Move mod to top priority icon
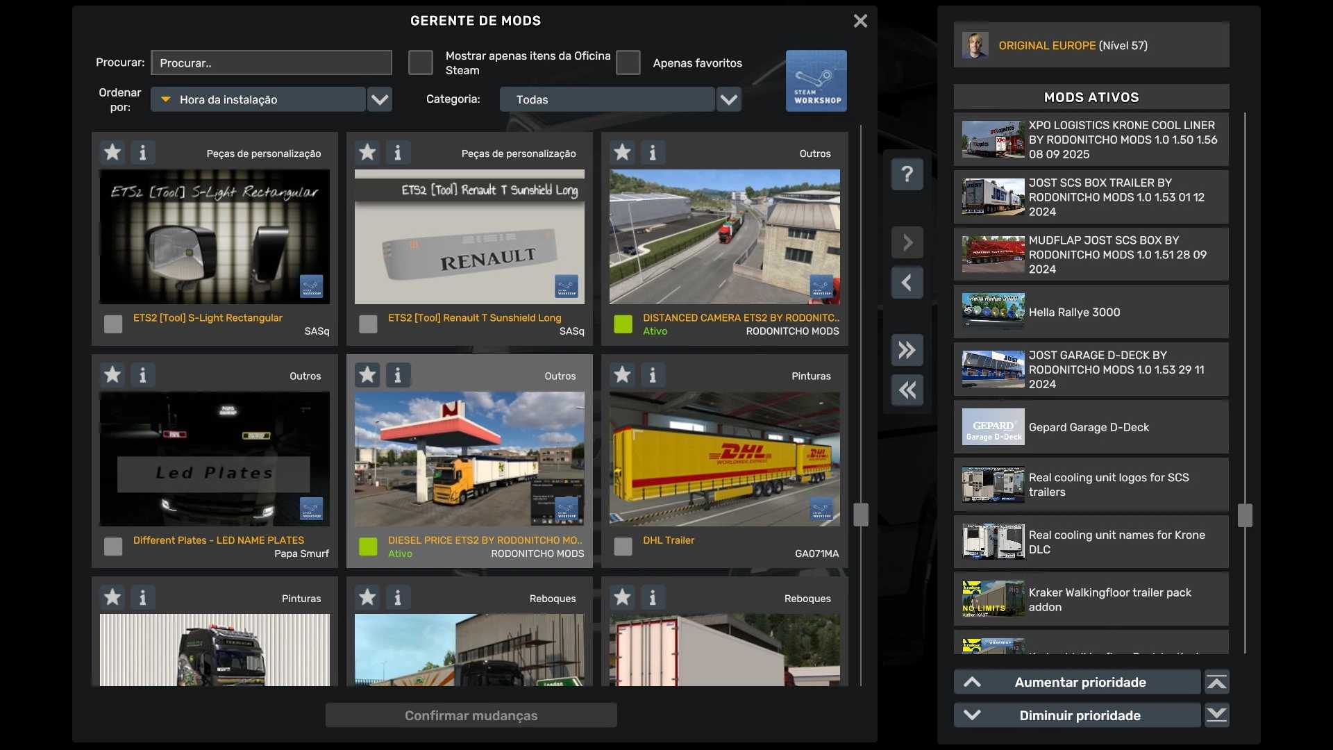The image size is (1333, 750). click(1216, 683)
